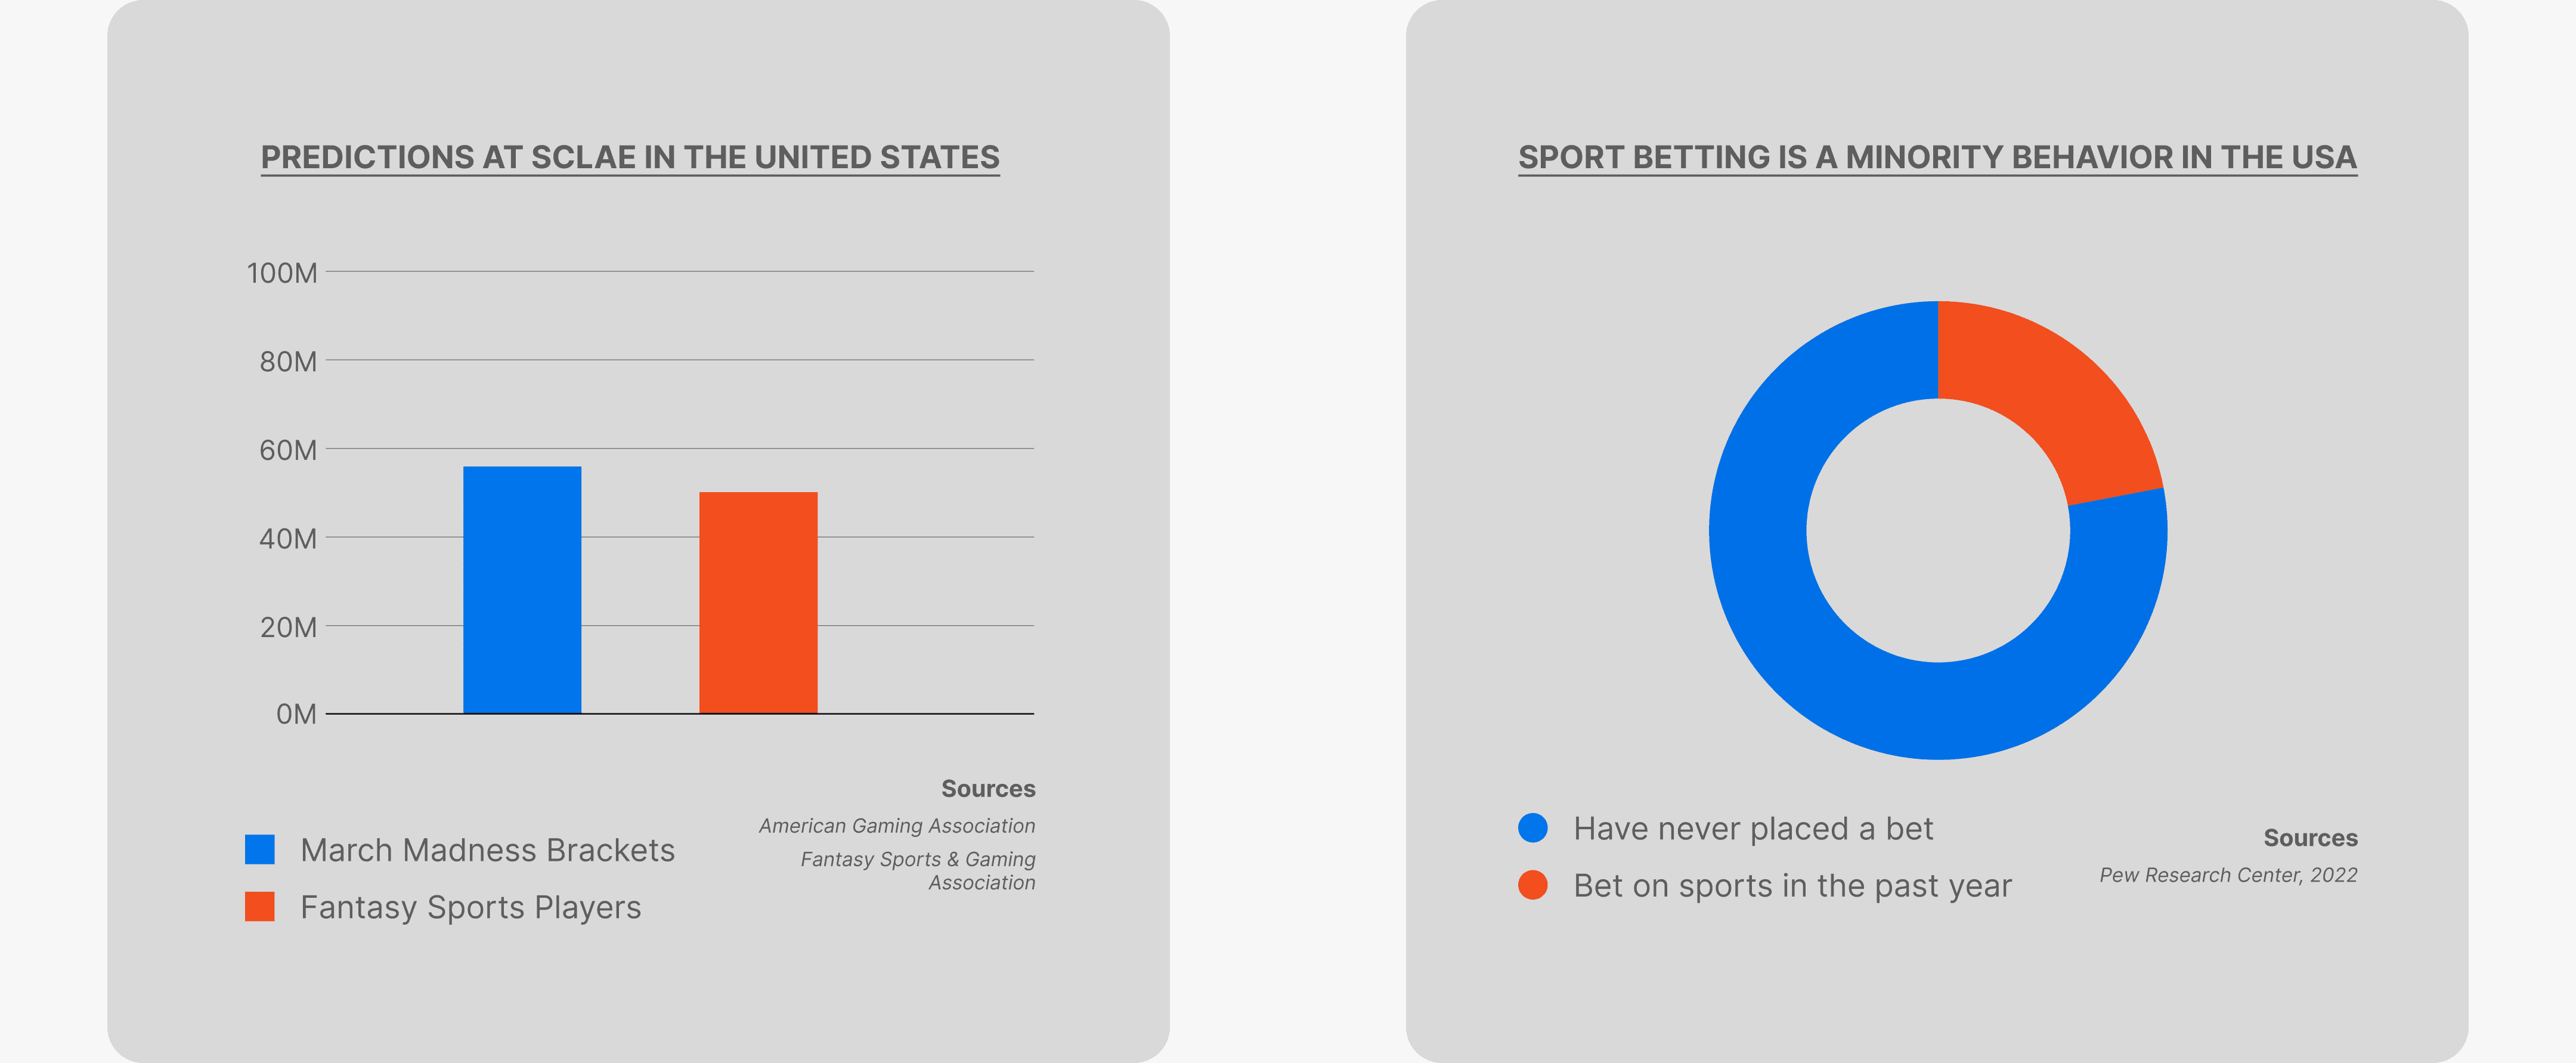Image resolution: width=2576 pixels, height=1063 pixels.
Task: Click the Have never placed a bet label
Action: 1753,828
